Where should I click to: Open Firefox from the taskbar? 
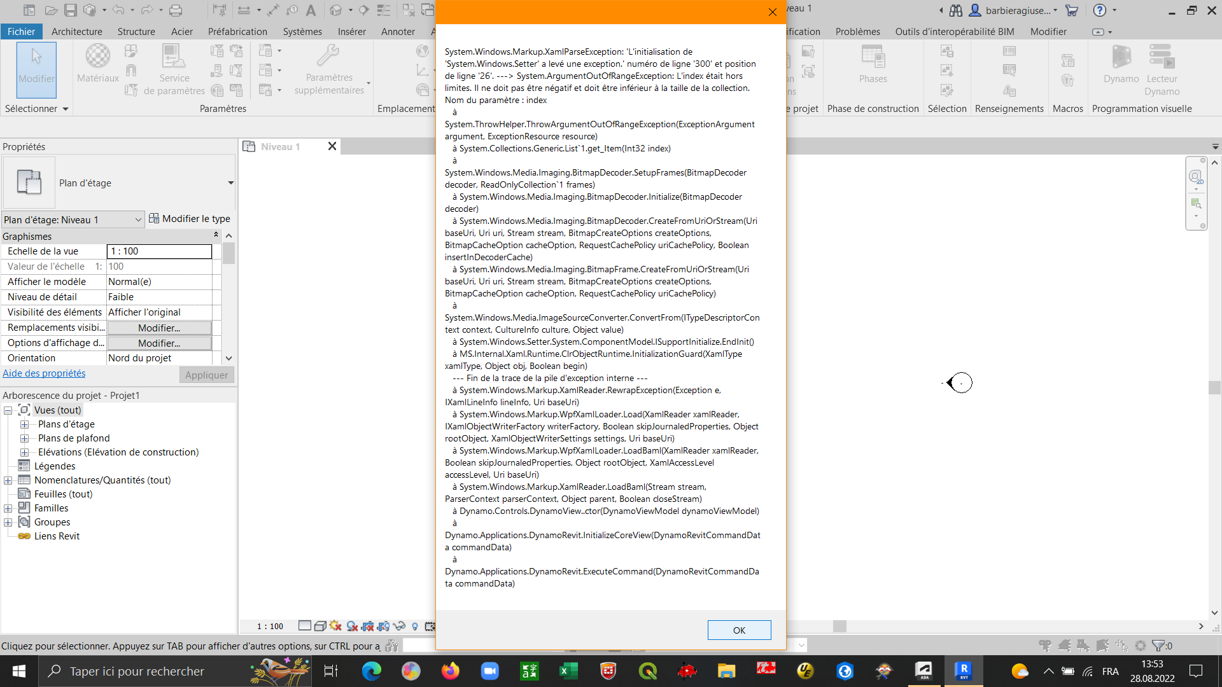point(451,671)
